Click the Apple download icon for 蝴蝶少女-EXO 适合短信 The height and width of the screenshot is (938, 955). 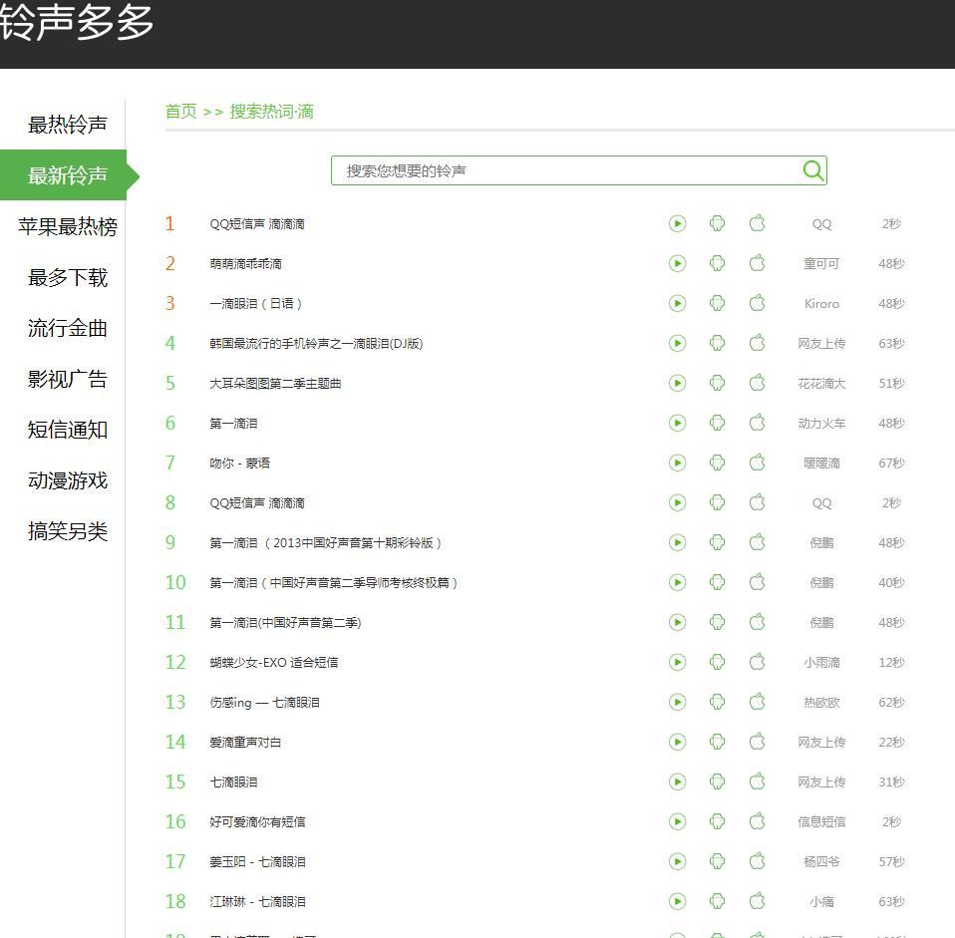point(757,662)
